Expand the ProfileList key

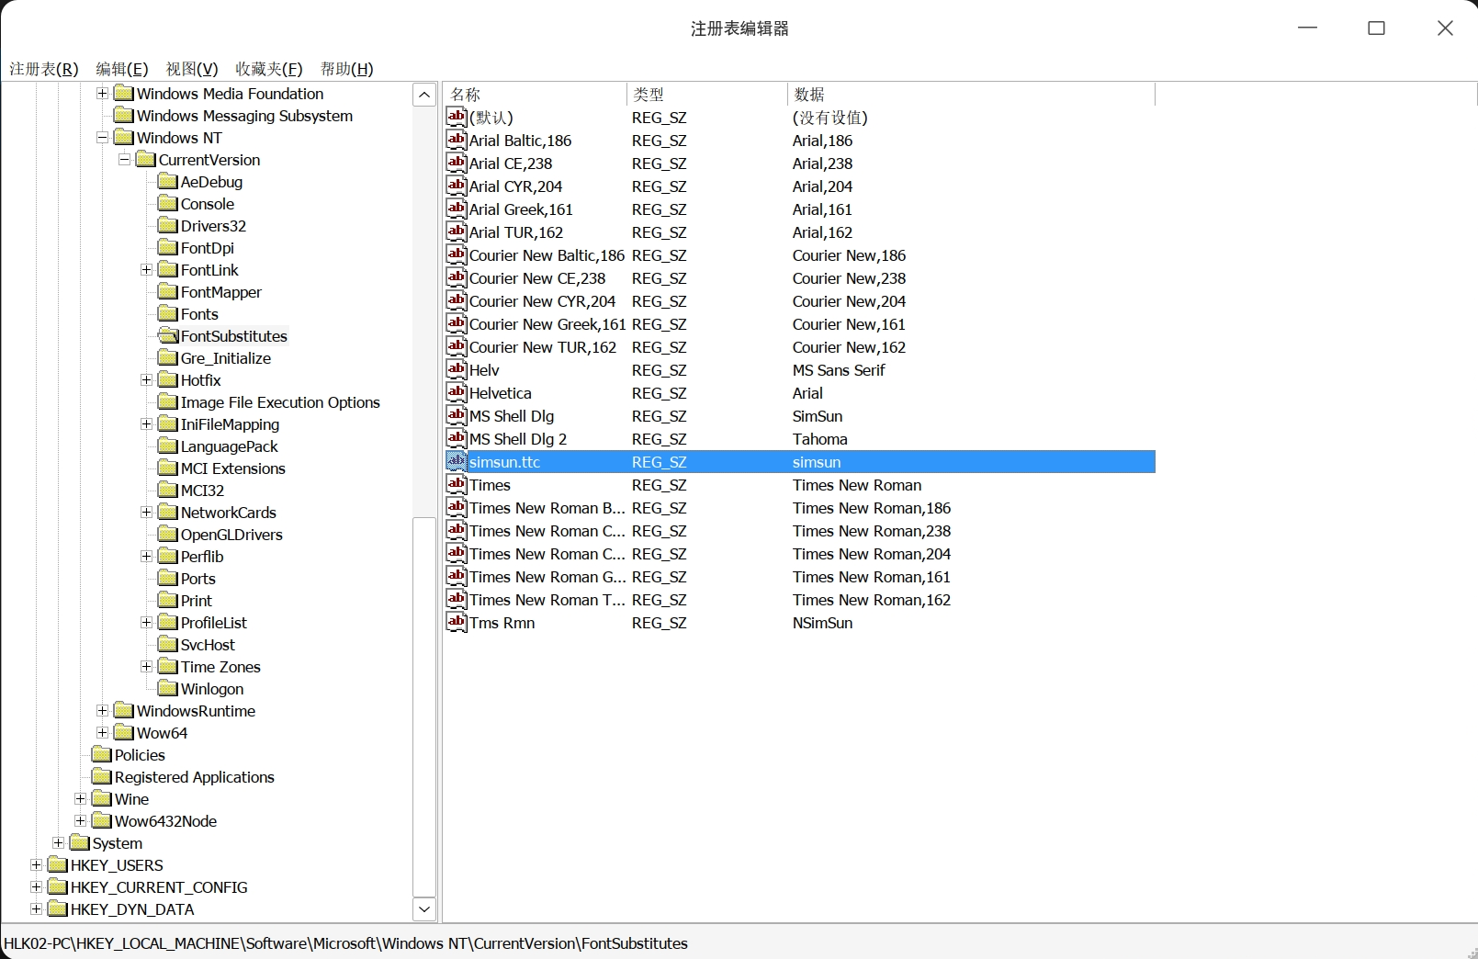[146, 623]
